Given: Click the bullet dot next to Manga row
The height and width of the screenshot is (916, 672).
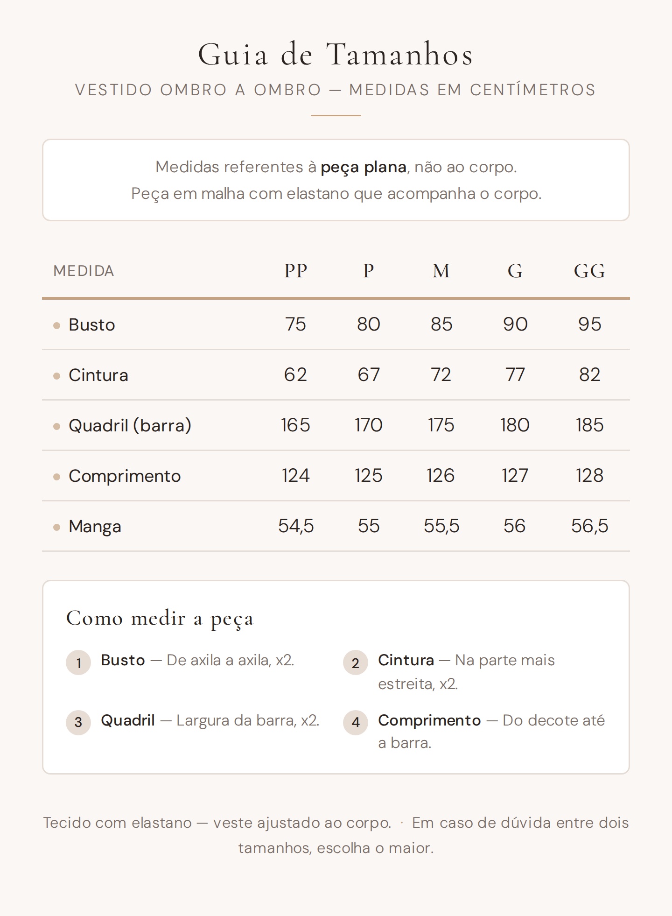Looking at the screenshot, I should click(57, 527).
